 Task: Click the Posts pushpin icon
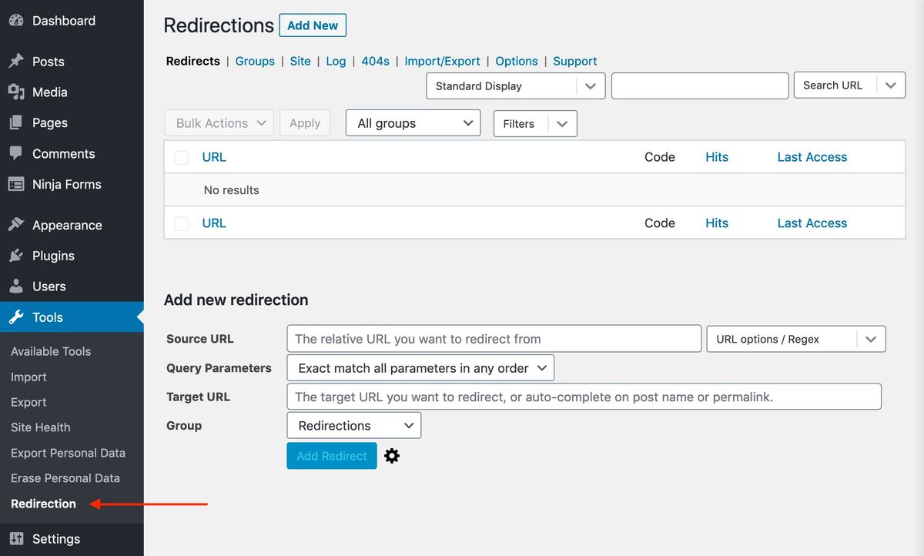coord(15,62)
